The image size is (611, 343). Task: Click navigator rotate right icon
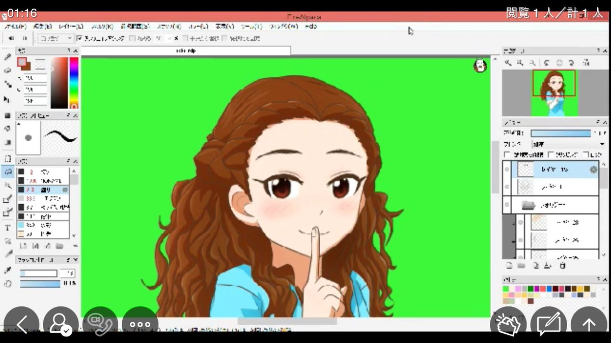572,63
